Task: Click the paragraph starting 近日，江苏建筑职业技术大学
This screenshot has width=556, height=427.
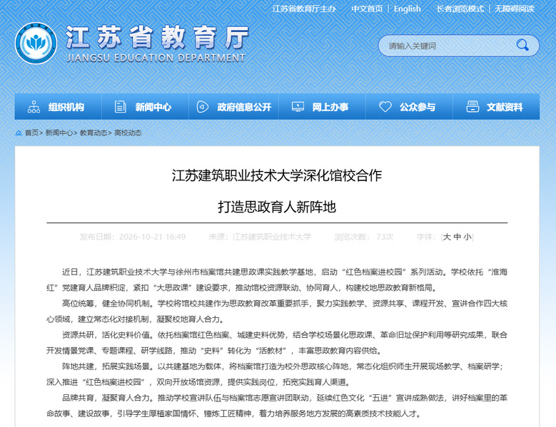Action: 277,279
